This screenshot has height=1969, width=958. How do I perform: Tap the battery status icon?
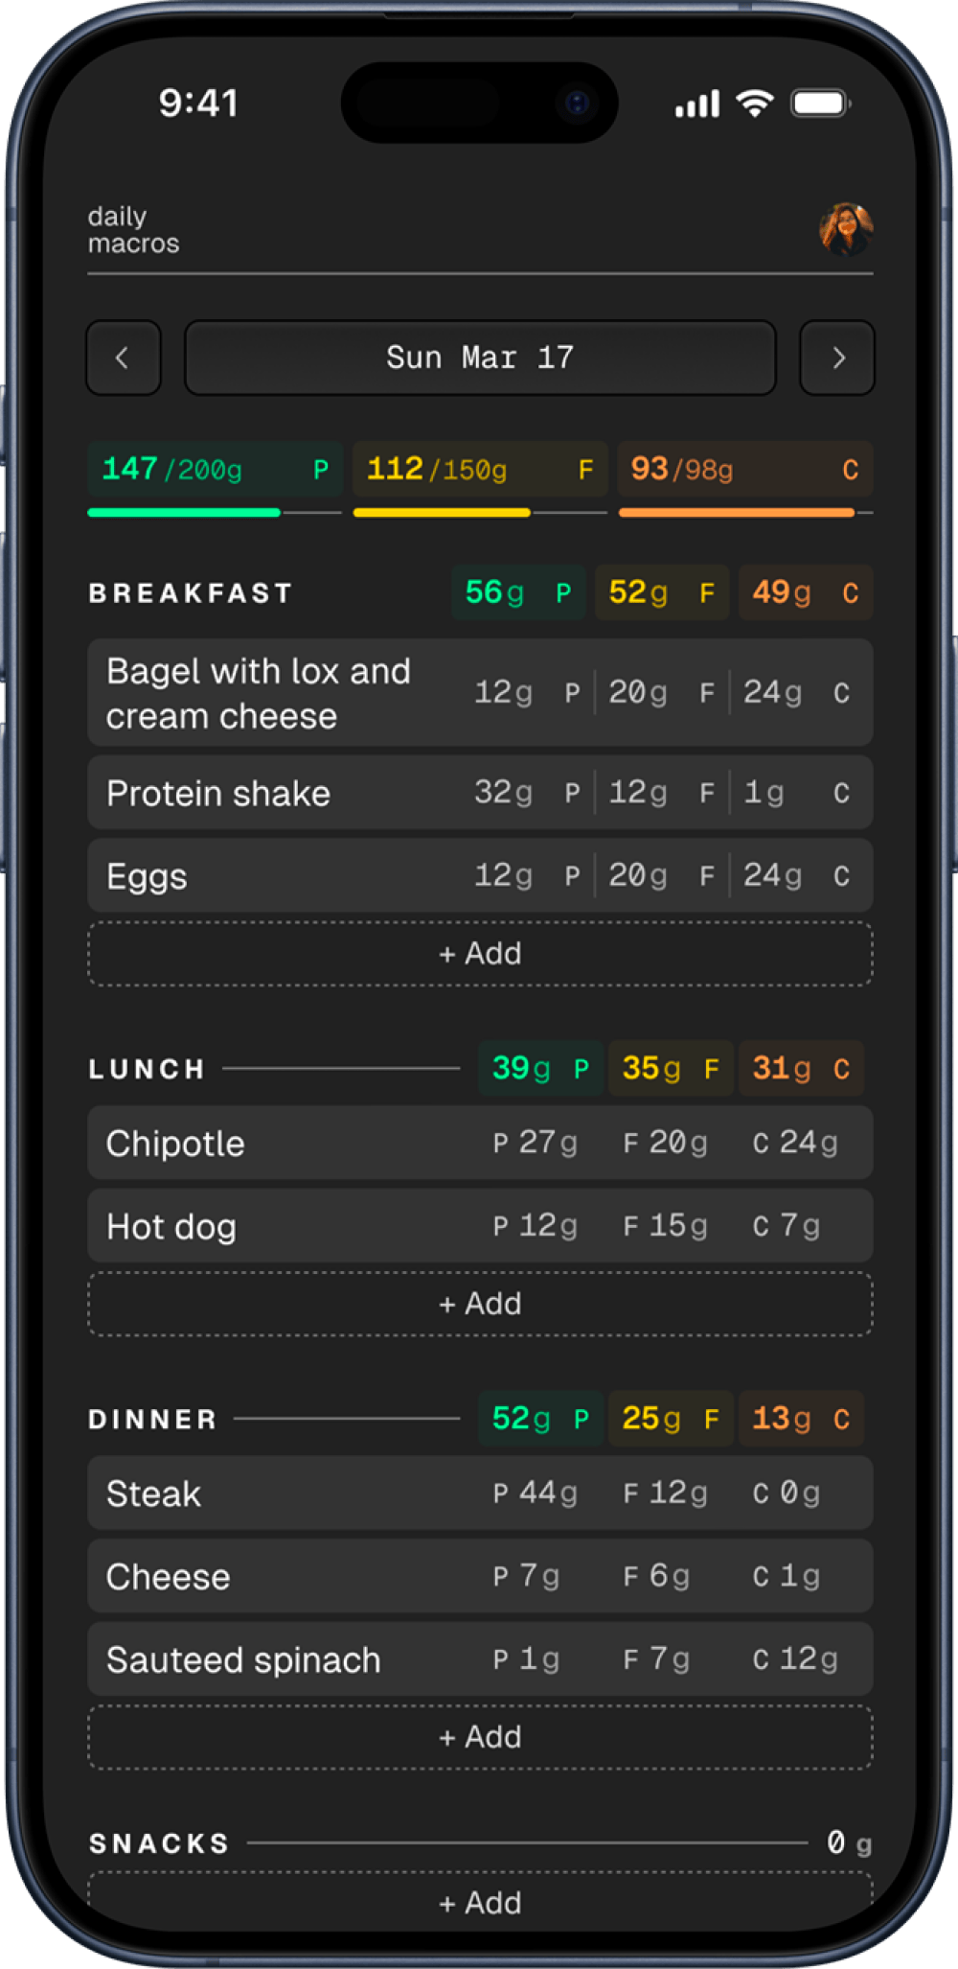point(821,103)
